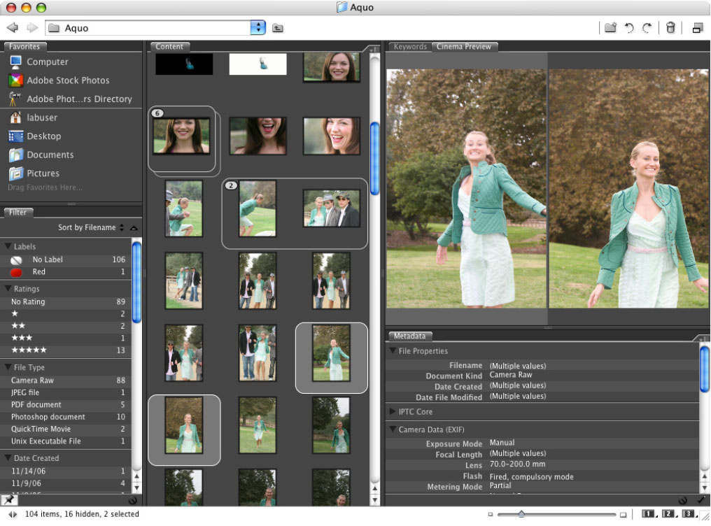Click the Go Back arrow
This screenshot has height=526, width=711.
(x=12, y=28)
